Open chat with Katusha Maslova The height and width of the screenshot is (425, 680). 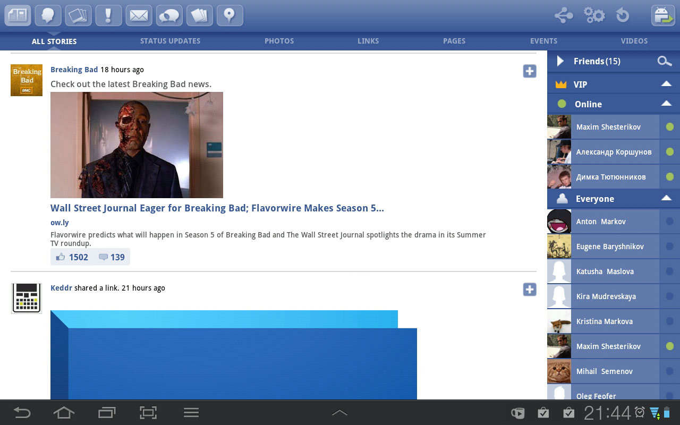tap(614, 271)
